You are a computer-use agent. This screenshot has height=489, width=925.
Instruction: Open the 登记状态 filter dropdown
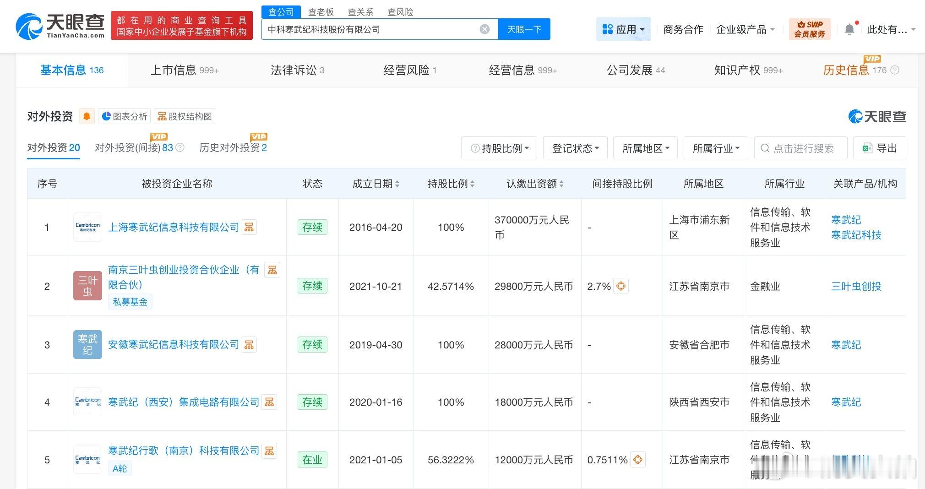575,148
